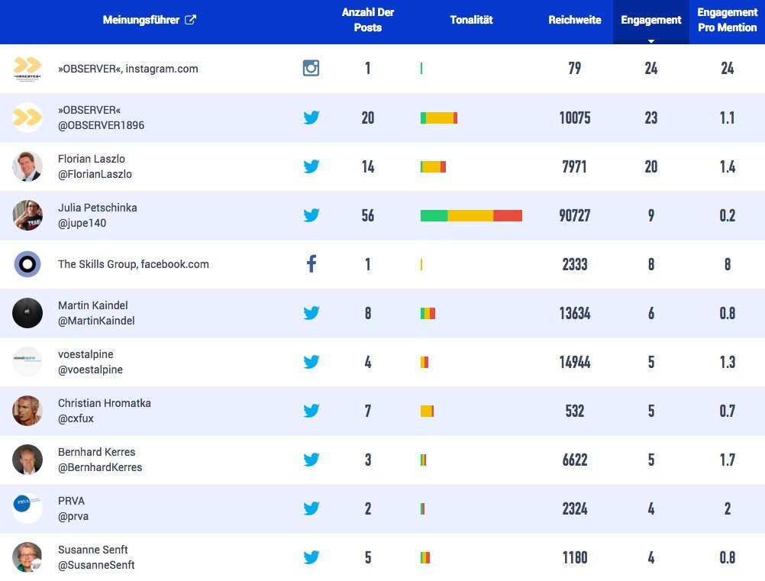765x581 pixels.
Task: Click the Engagement value 23
Action: tap(650, 118)
